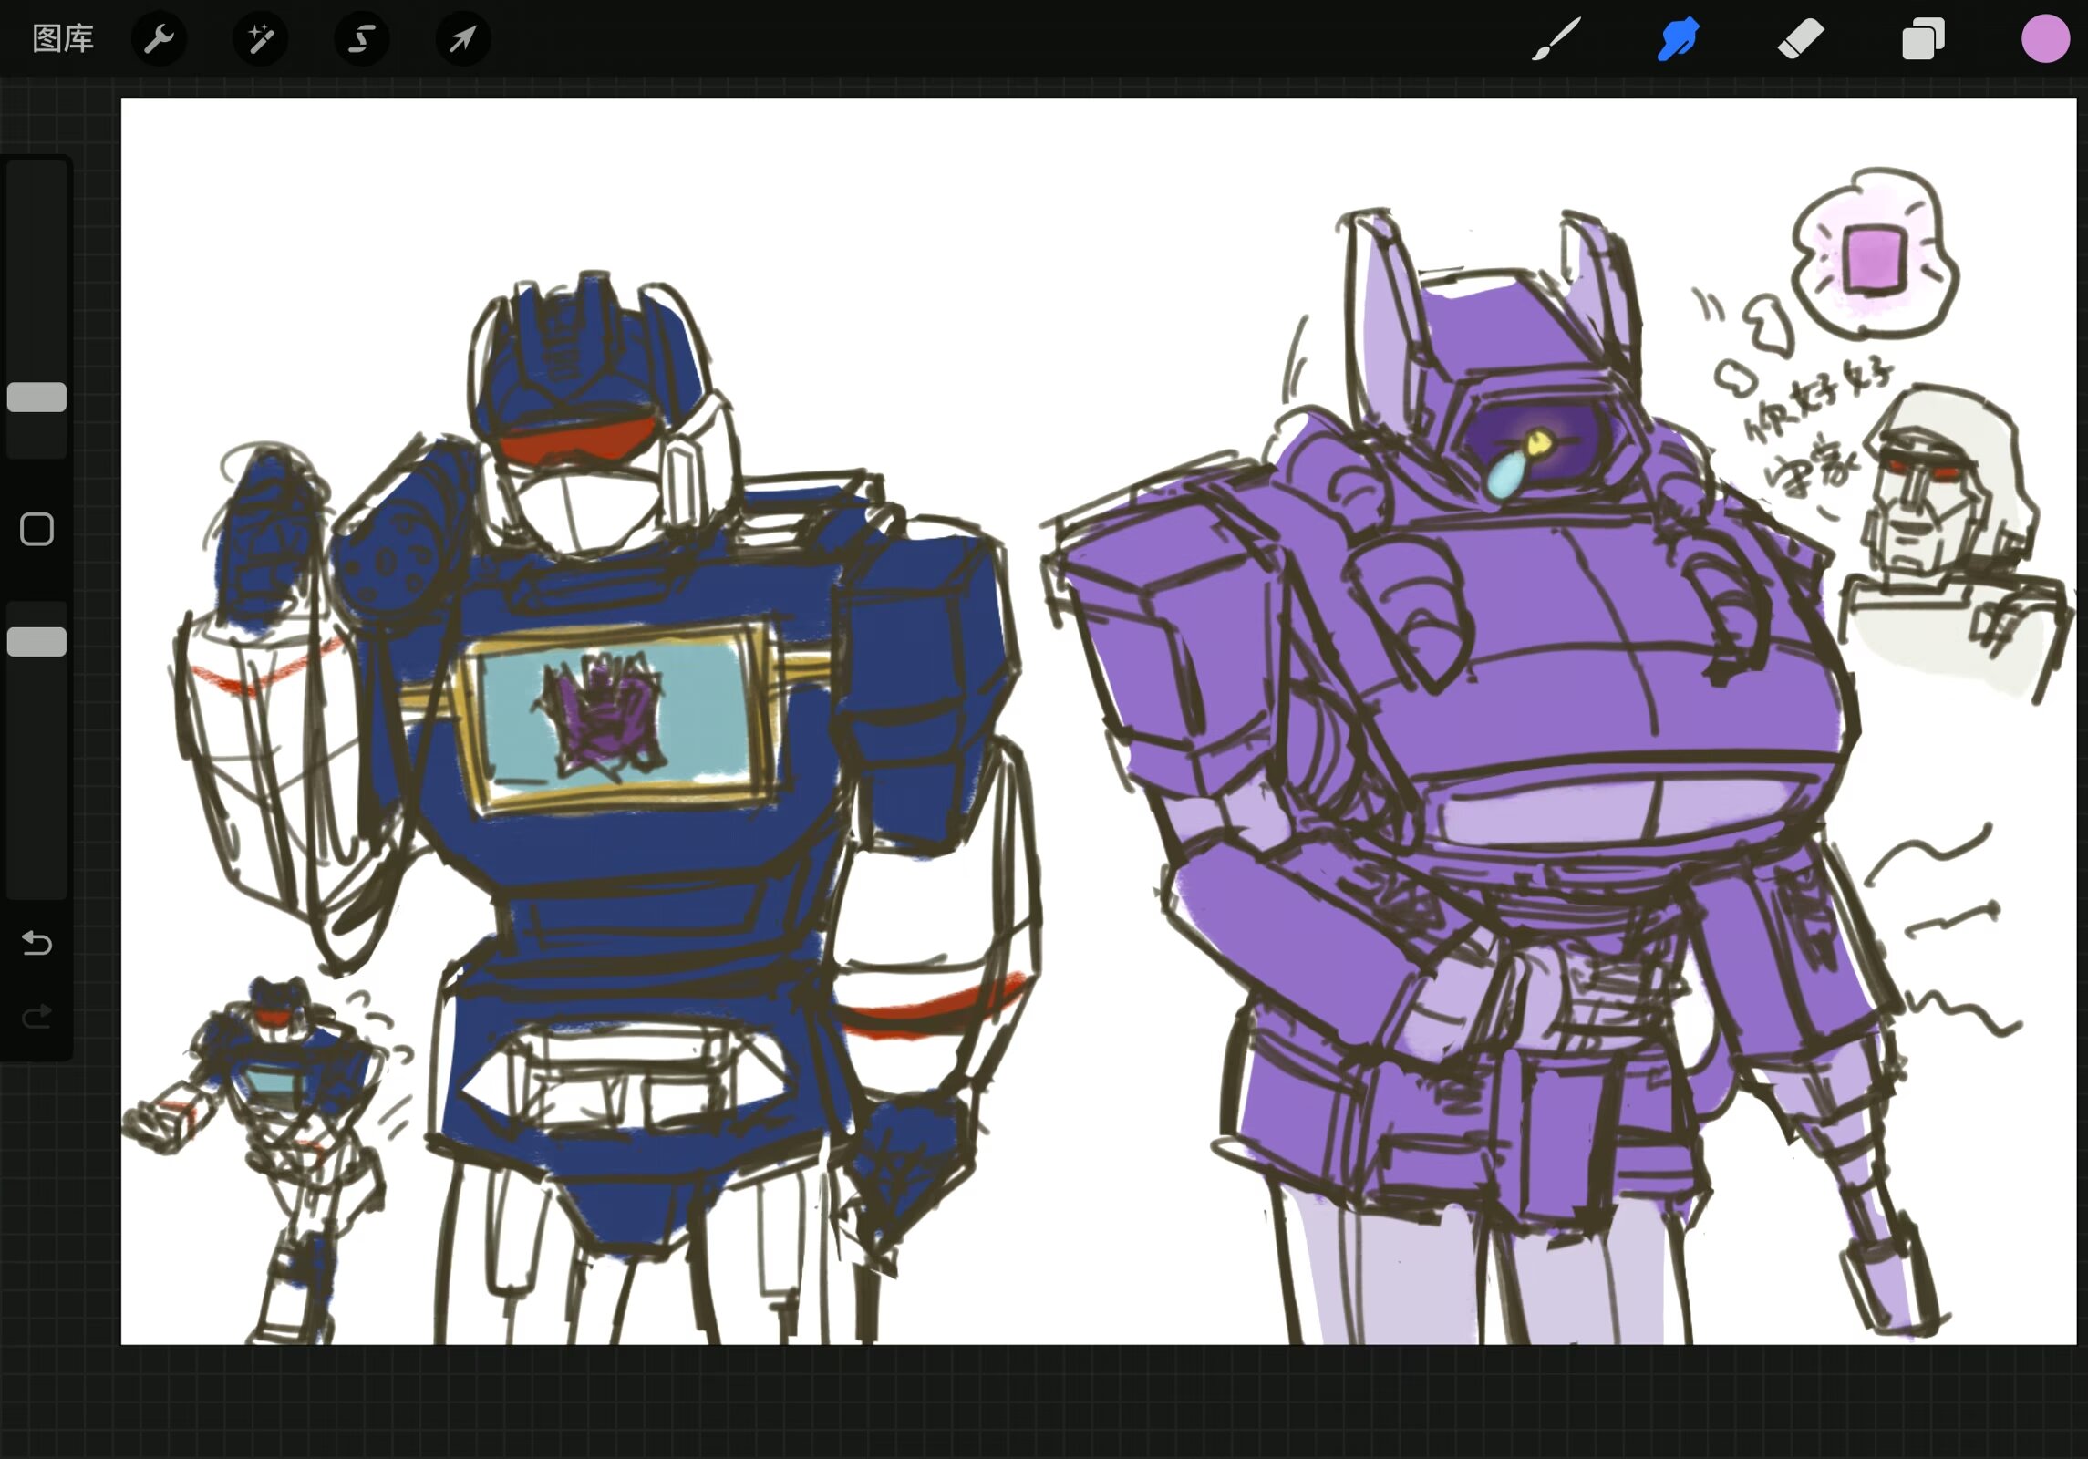This screenshot has width=2088, height=1459.
Task: Redo with the lower sidebar arrow
Action: (x=36, y=1015)
